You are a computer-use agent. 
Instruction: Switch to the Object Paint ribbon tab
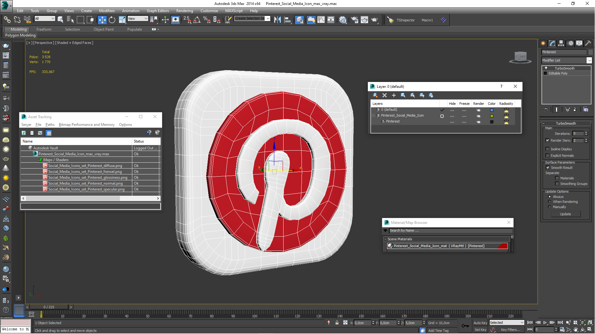click(x=104, y=29)
